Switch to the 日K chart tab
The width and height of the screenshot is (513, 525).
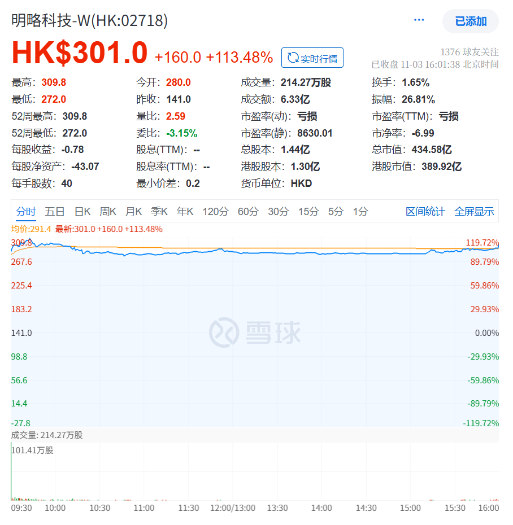pos(82,212)
